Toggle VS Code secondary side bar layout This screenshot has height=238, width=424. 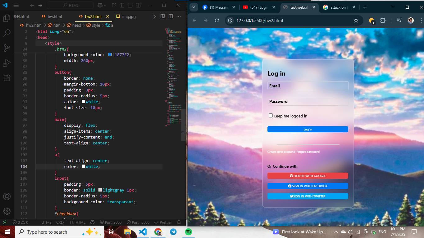pyautogui.click(x=138, y=5)
